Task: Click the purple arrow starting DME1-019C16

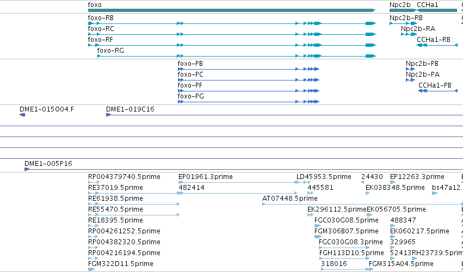Action: (108, 115)
